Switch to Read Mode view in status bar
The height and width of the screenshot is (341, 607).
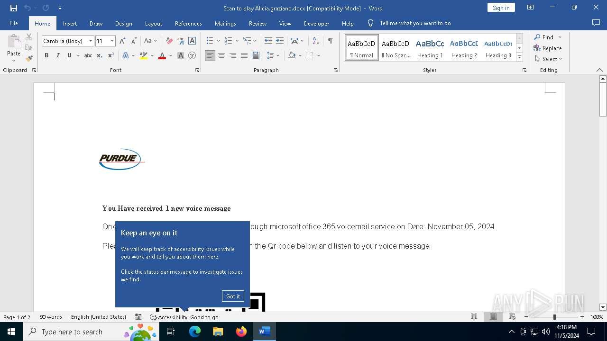pyautogui.click(x=474, y=317)
